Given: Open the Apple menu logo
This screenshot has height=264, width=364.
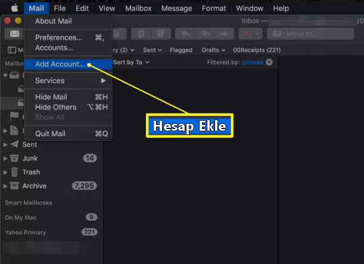Looking at the screenshot, I should (x=14, y=8).
